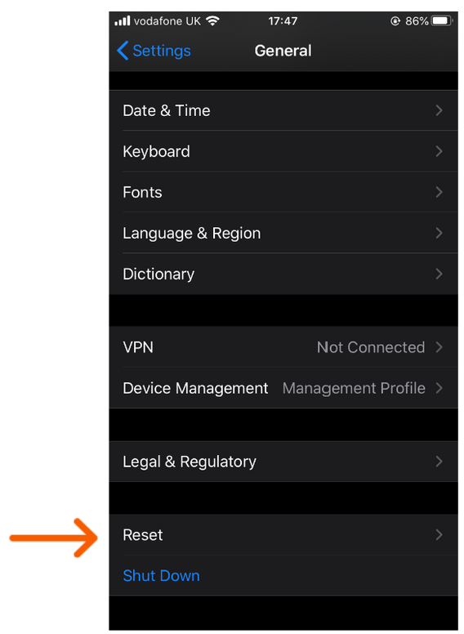
Task: Tap the chevron on the Keyboard row
Action: click(x=439, y=151)
